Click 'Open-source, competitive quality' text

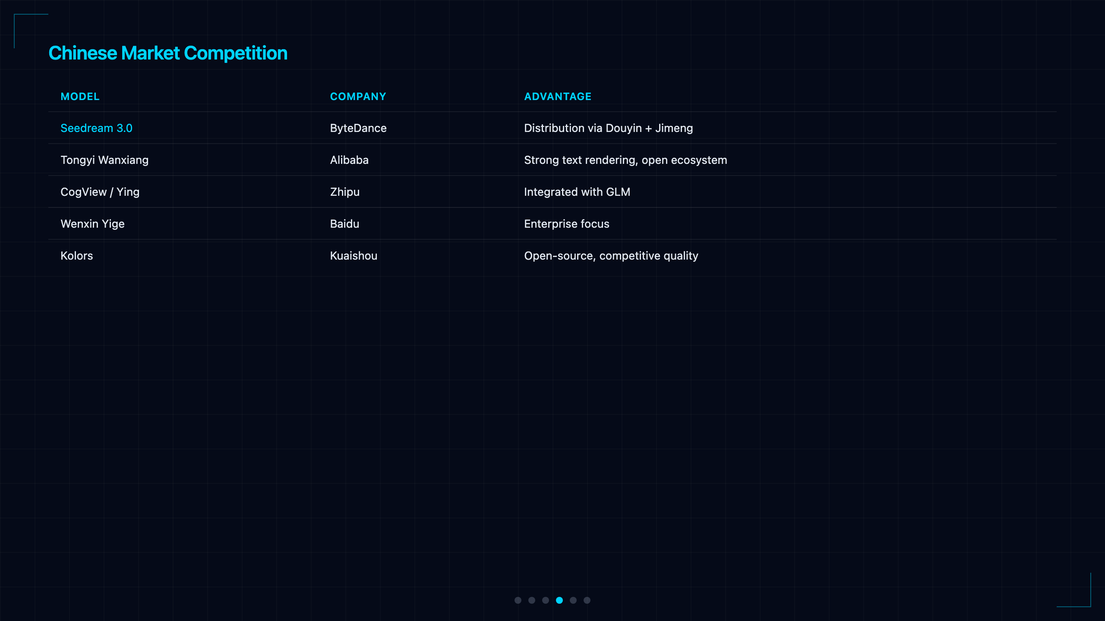(611, 256)
